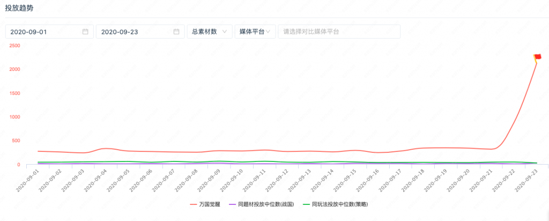Click the 2020-09-01 x-axis label
Screen dimensions: 549x221
click(x=27, y=180)
